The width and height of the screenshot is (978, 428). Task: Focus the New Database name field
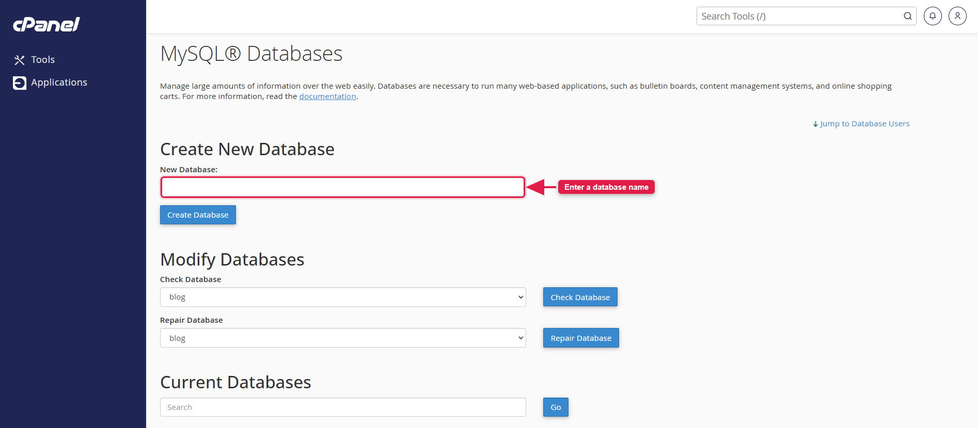click(343, 187)
